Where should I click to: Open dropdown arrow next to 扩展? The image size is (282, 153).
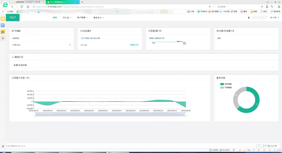coord(196,12)
